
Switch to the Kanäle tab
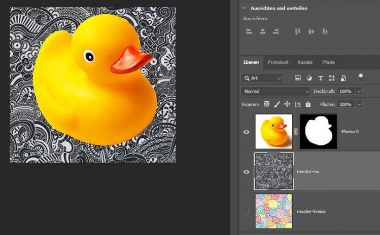[305, 62]
